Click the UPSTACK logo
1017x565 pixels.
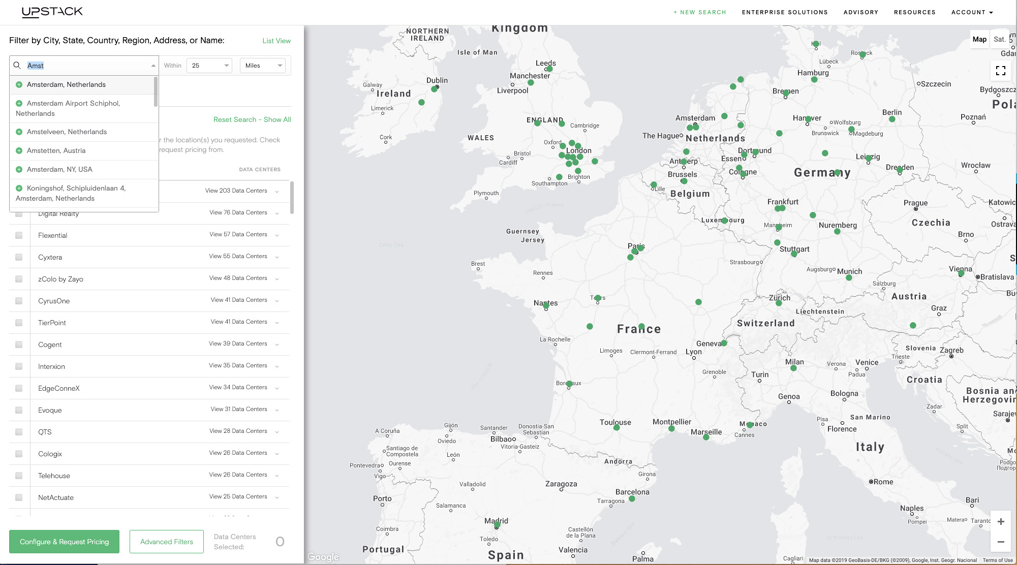[x=52, y=12]
